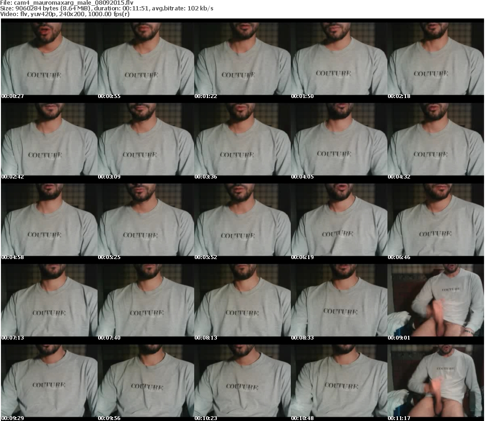Click the frame thumbnail stamped 00:10:23

click(242, 380)
